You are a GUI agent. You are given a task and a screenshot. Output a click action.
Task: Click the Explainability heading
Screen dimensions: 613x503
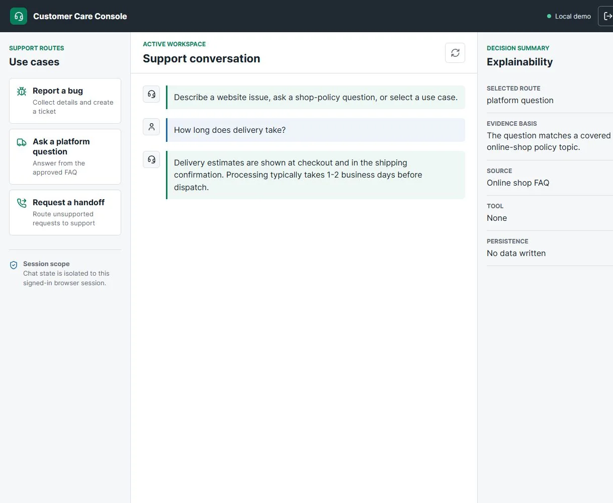519,62
